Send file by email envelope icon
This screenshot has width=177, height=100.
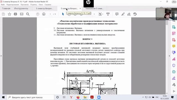[x=22, y=14]
